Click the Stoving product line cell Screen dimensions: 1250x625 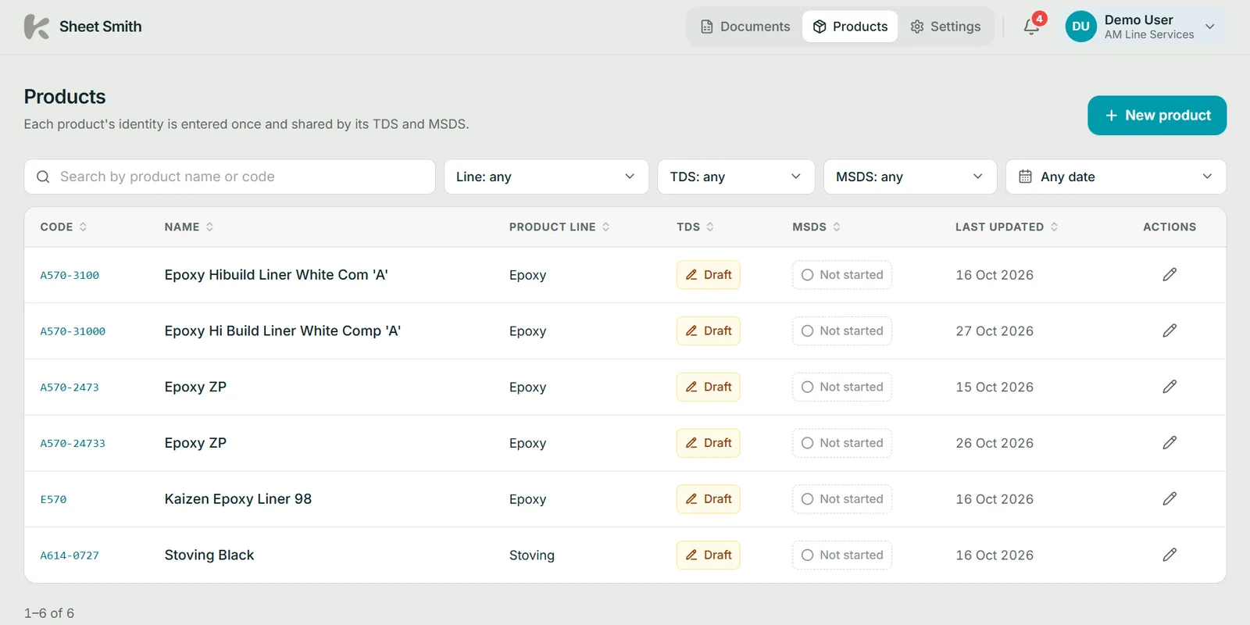(x=532, y=555)
